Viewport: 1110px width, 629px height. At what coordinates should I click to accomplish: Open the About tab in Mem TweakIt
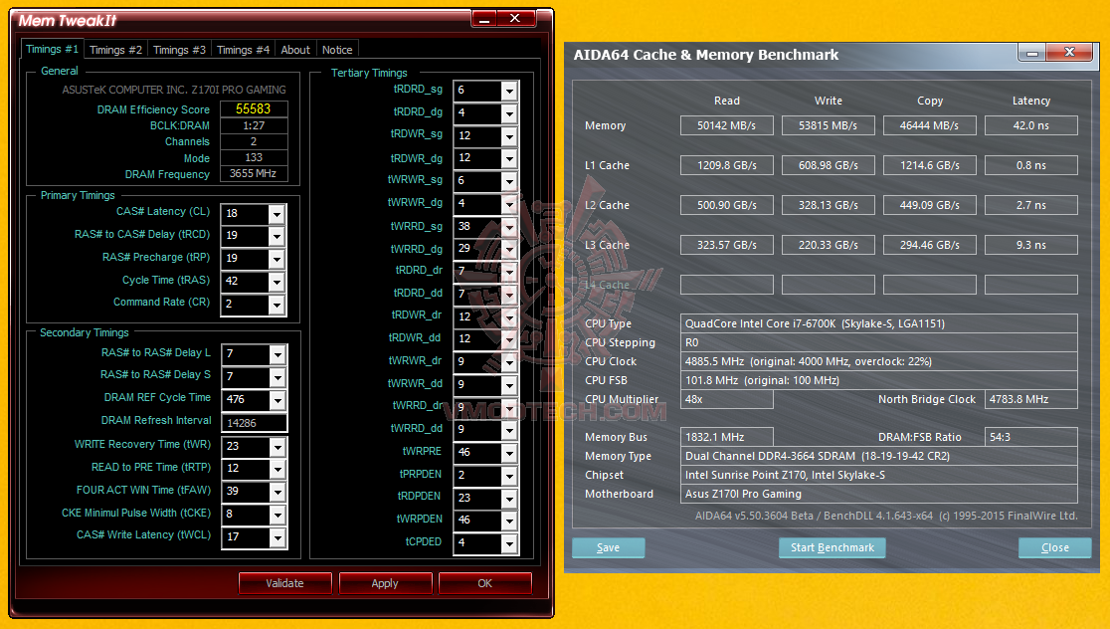294,49
